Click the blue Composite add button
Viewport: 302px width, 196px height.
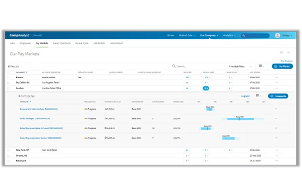coord(278,96)
